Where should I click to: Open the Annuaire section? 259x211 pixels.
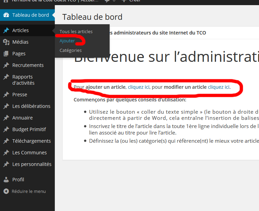click(27, 118)
